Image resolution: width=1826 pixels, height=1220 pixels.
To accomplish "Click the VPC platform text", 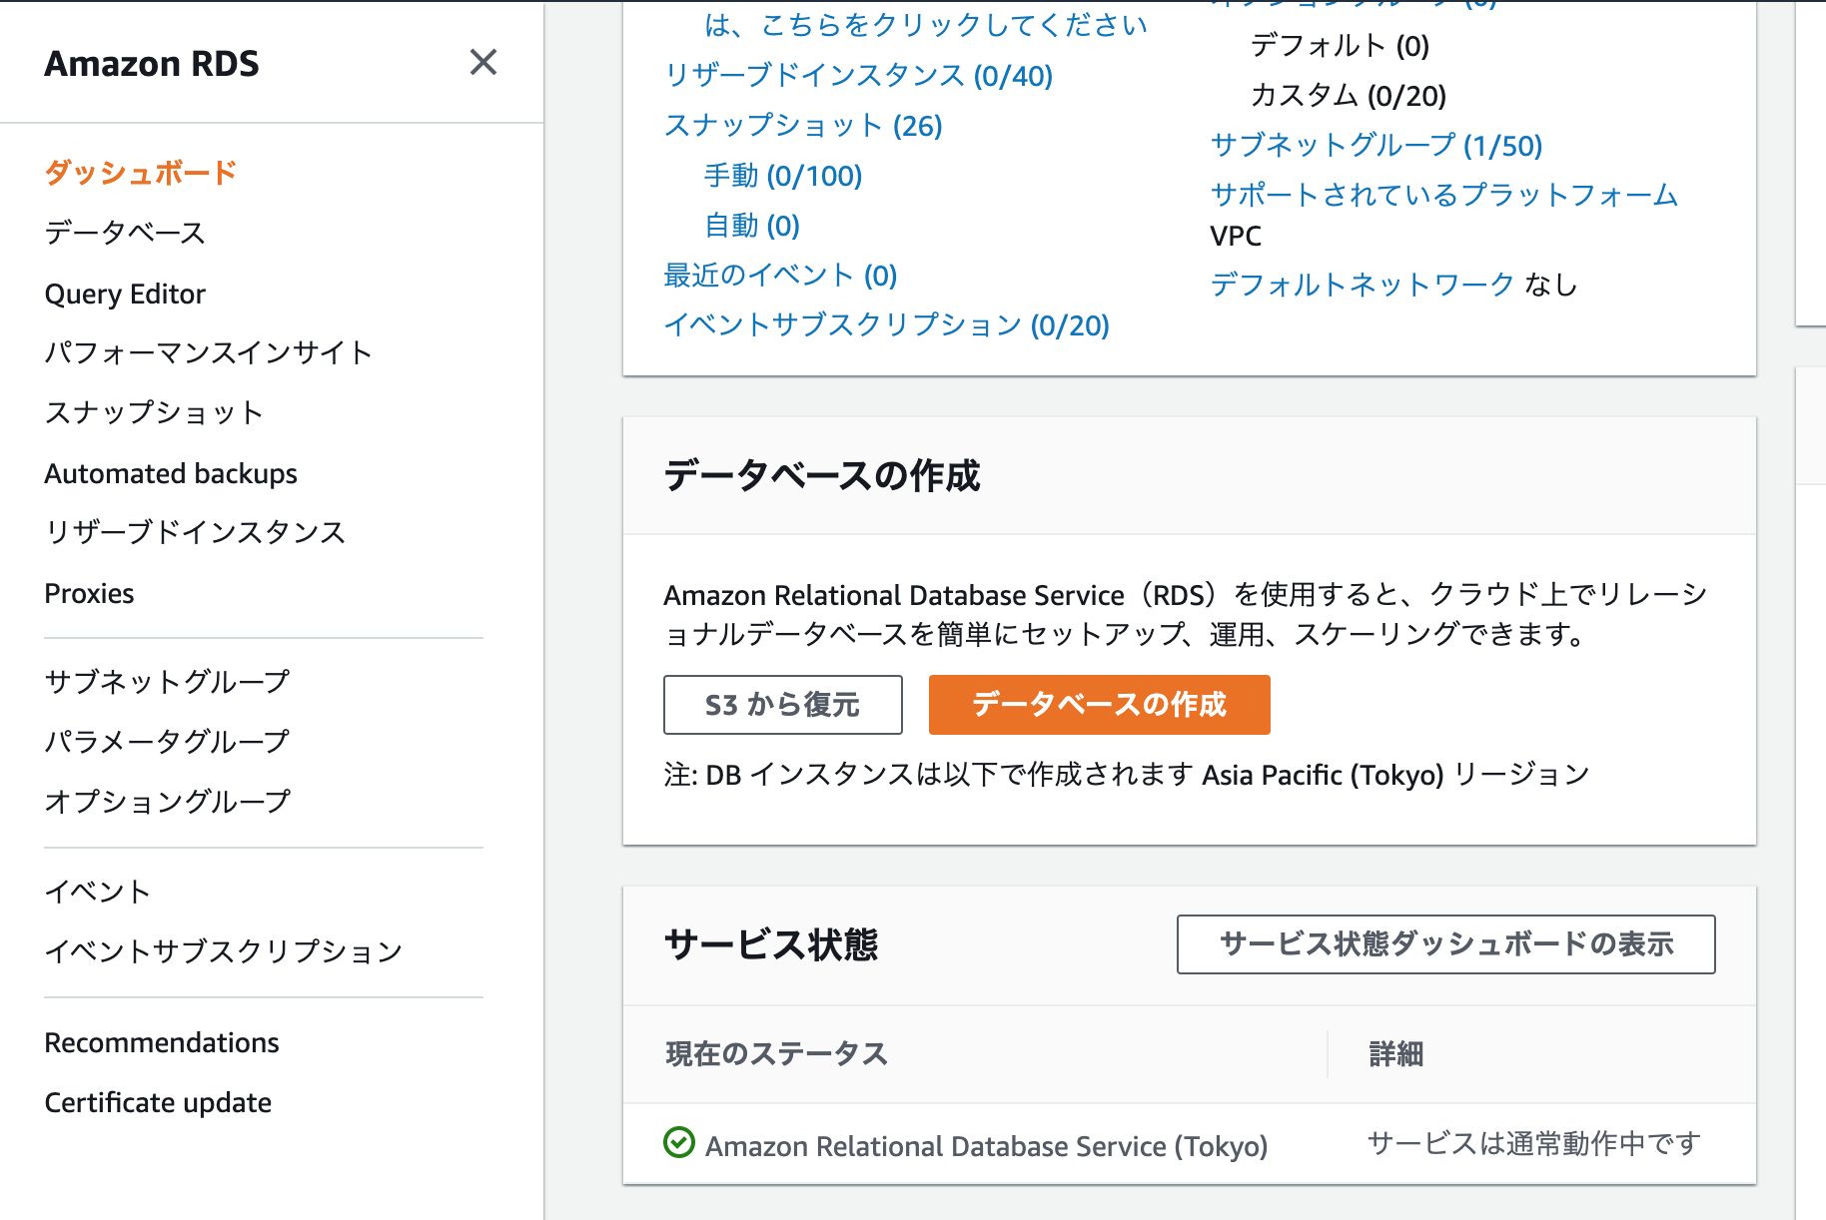I will coord(1236,236).
